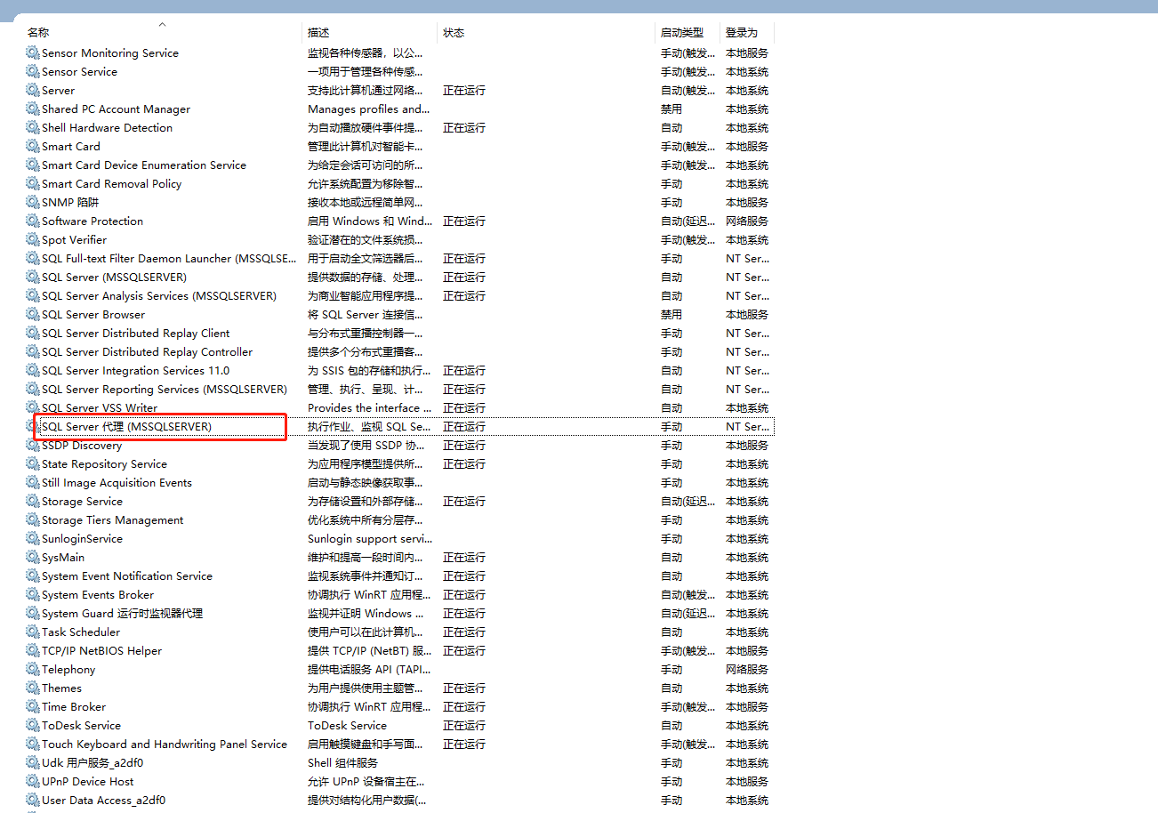Click 正在运行 status of Task Scheduler row
The height and width of the screenshot is (813, 1158).
[464, 632]
